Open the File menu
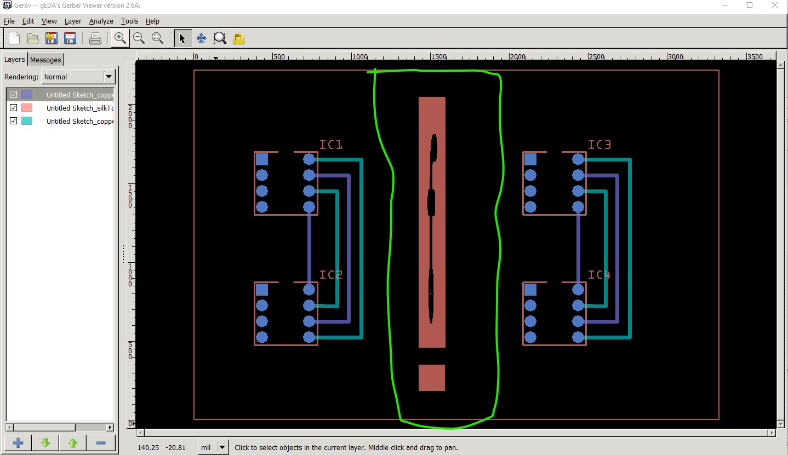This screenshot has height=455, width=788. coord(9,21)
